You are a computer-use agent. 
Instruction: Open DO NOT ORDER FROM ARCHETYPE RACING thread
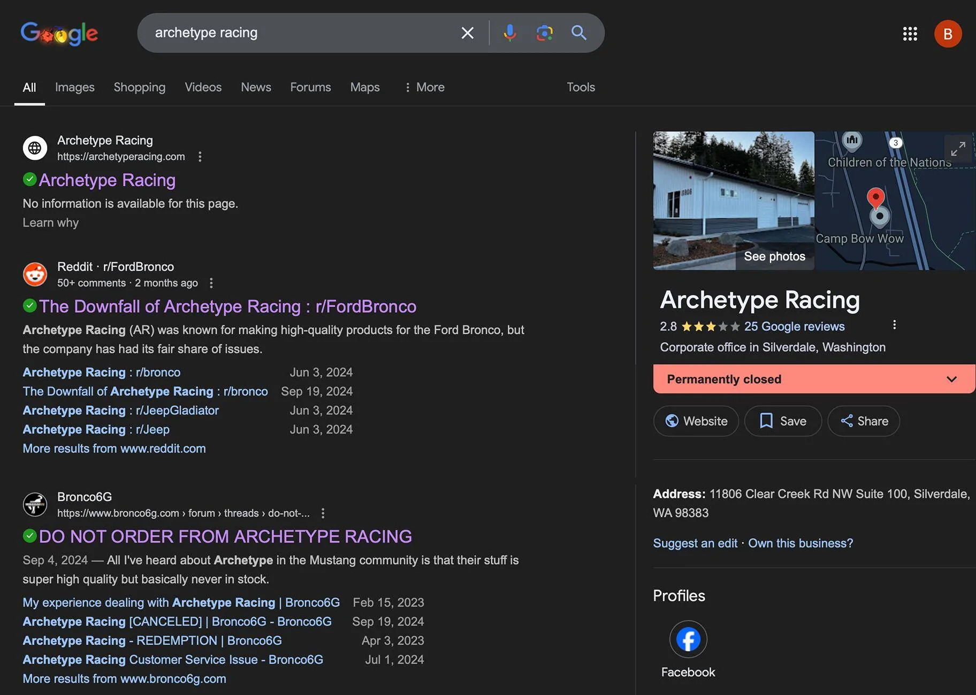(x=225, y=536)
